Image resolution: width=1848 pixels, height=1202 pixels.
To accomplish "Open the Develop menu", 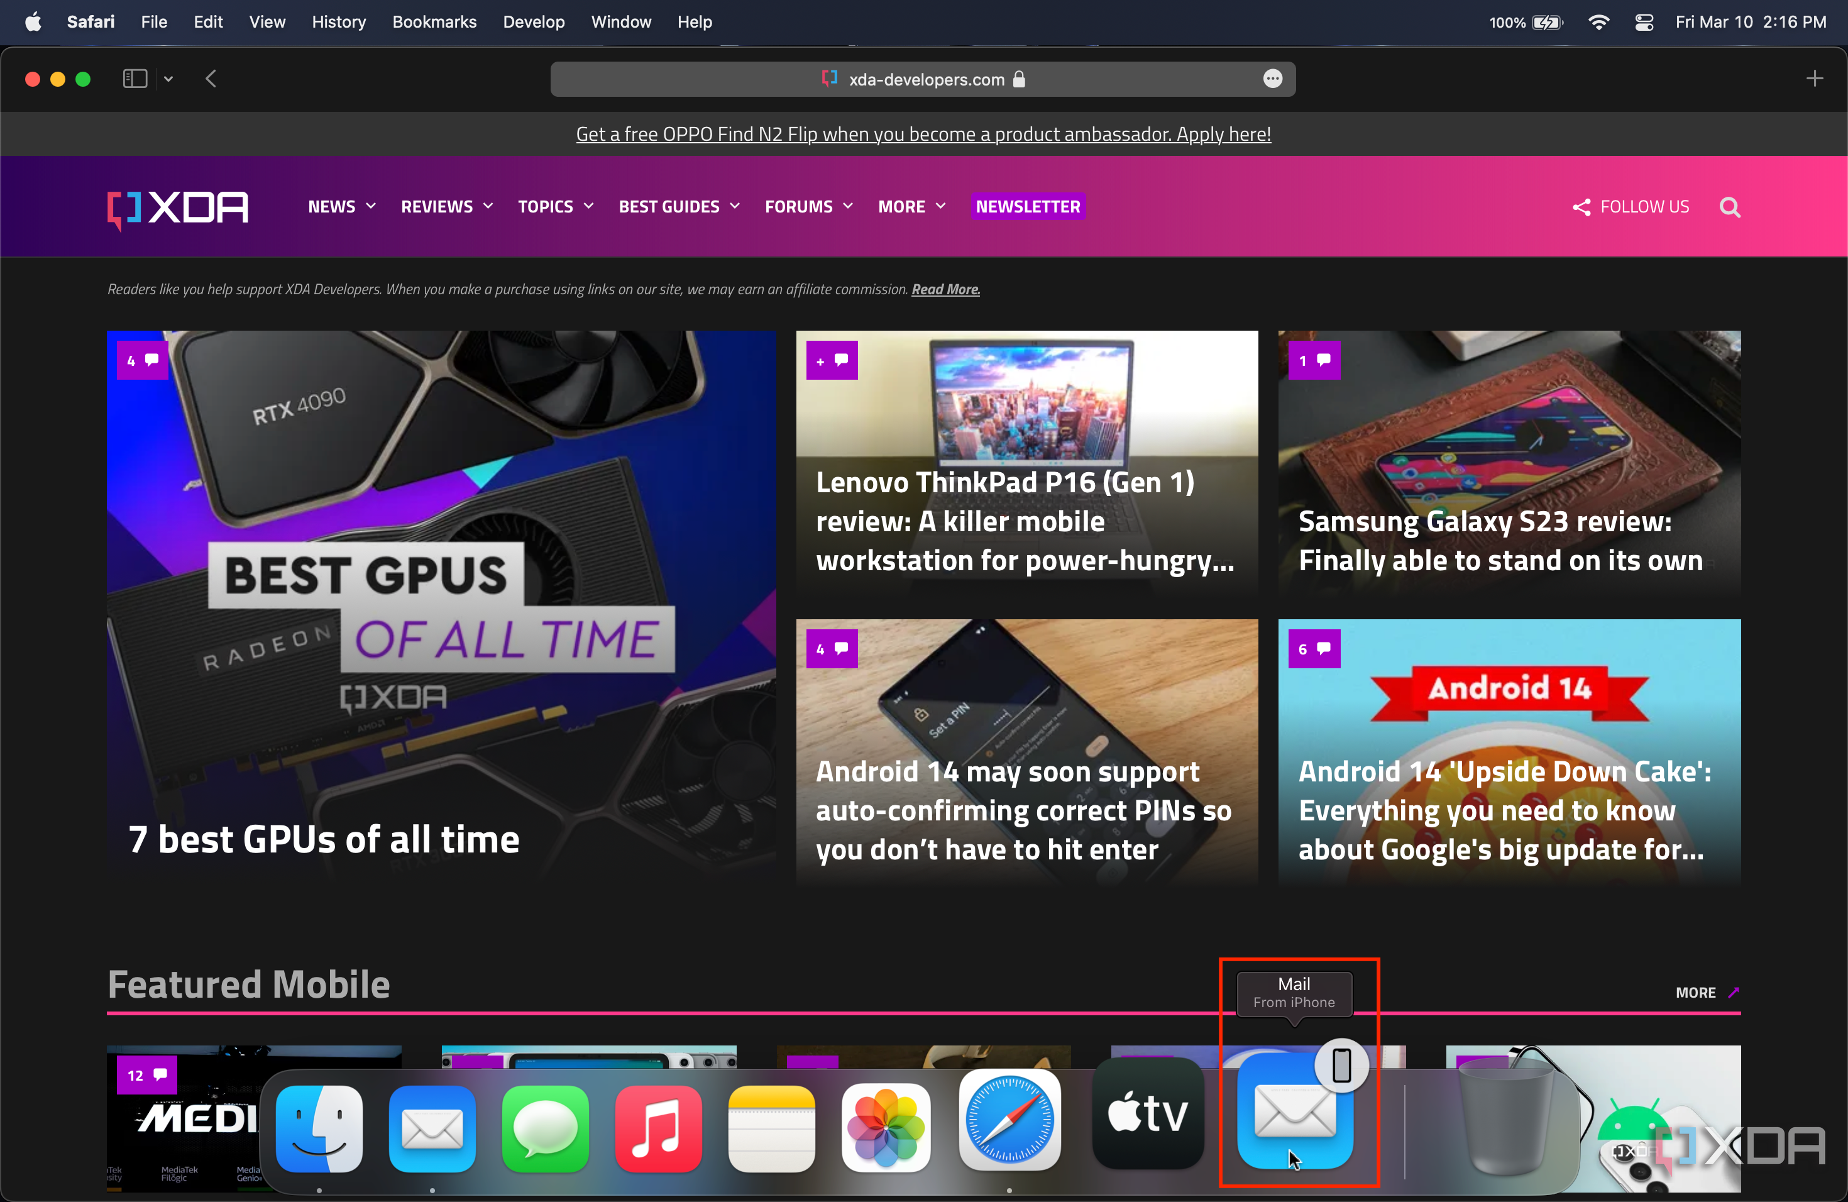I will (x=534, y=22).
